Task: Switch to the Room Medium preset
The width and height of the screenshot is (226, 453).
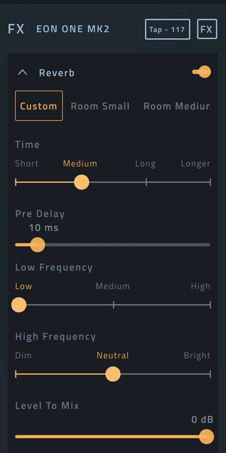Action: (x=177, y=106)
